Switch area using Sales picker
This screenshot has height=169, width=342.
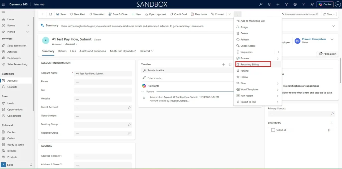pos(17,165)
